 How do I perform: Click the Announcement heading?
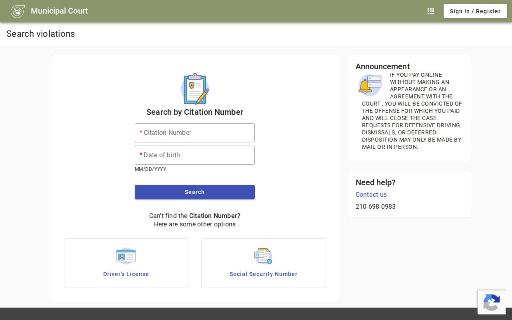(x=383, y=66)
